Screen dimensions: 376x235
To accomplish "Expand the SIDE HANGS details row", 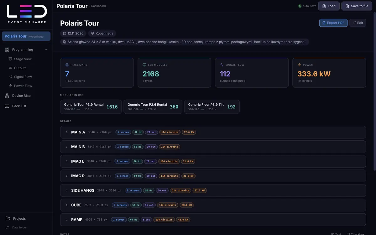I will click(213, 191).
